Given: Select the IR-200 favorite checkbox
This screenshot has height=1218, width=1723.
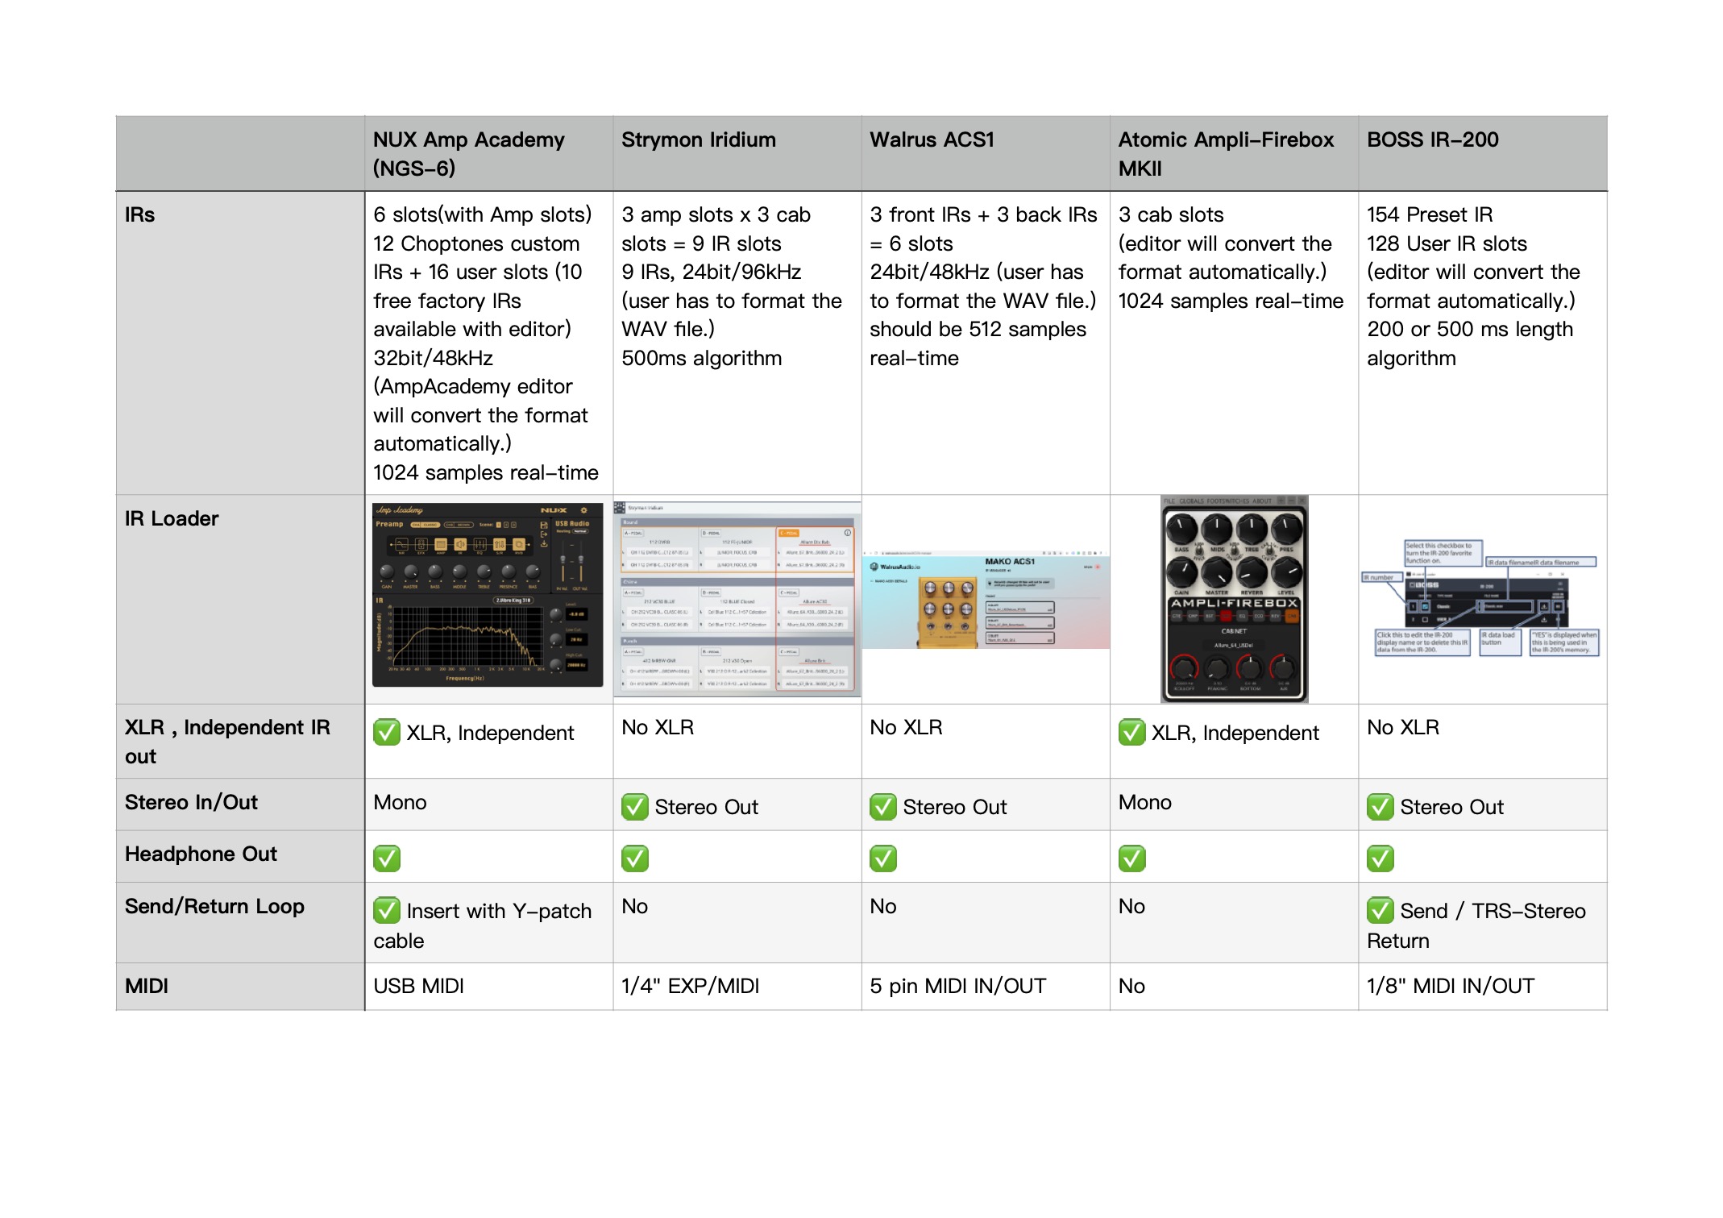Looking at the screenshot, I should coord(1425,606).
